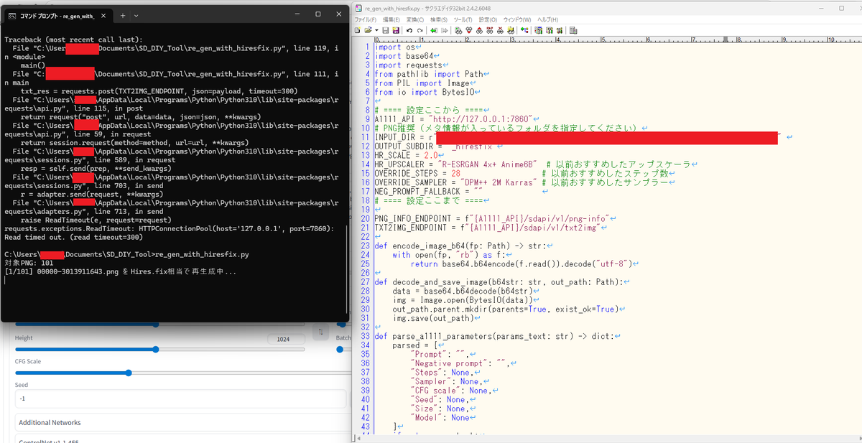Open the ツール(T) menu
The image size is (862, 443).
[x=463, y=19]
